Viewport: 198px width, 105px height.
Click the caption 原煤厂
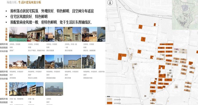[12, 50]
